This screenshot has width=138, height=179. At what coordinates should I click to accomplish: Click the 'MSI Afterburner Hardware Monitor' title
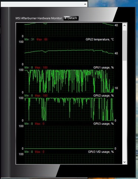pyautogui.click(x=39, y=18)
